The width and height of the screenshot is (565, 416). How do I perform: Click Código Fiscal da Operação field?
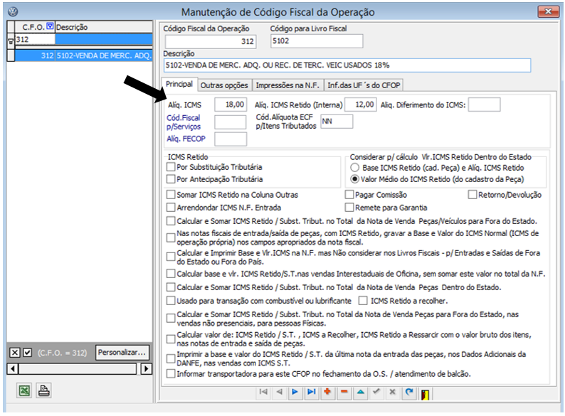pyautogui.click(x=211, y=41)
